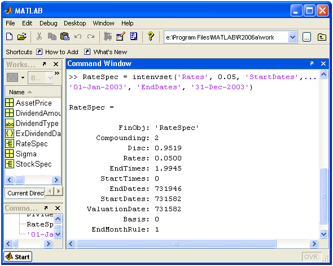Undock the Workspace panel

tap(44, 64)
